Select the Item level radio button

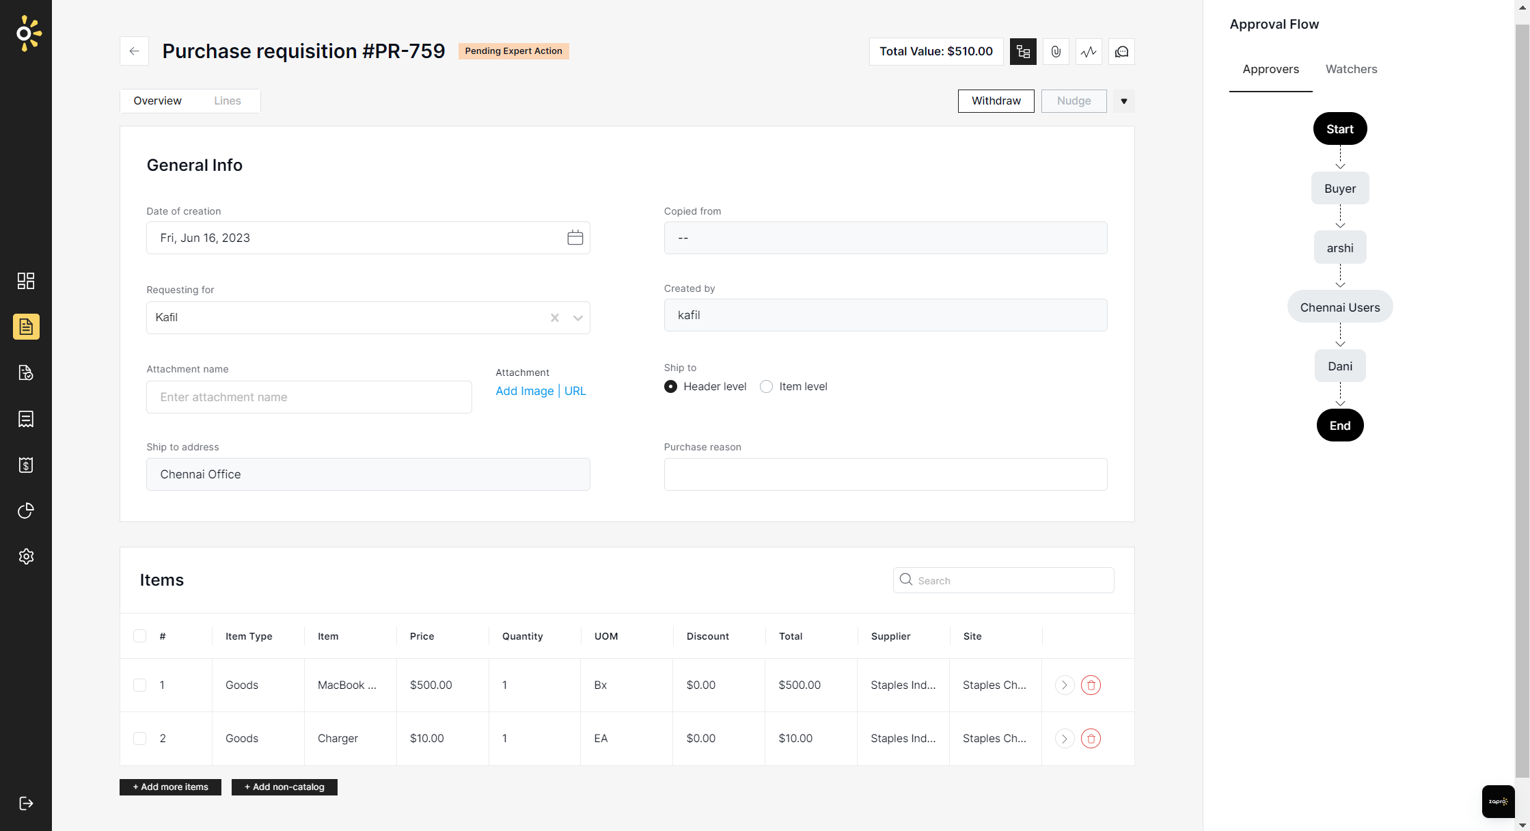(x=766, y=386)
